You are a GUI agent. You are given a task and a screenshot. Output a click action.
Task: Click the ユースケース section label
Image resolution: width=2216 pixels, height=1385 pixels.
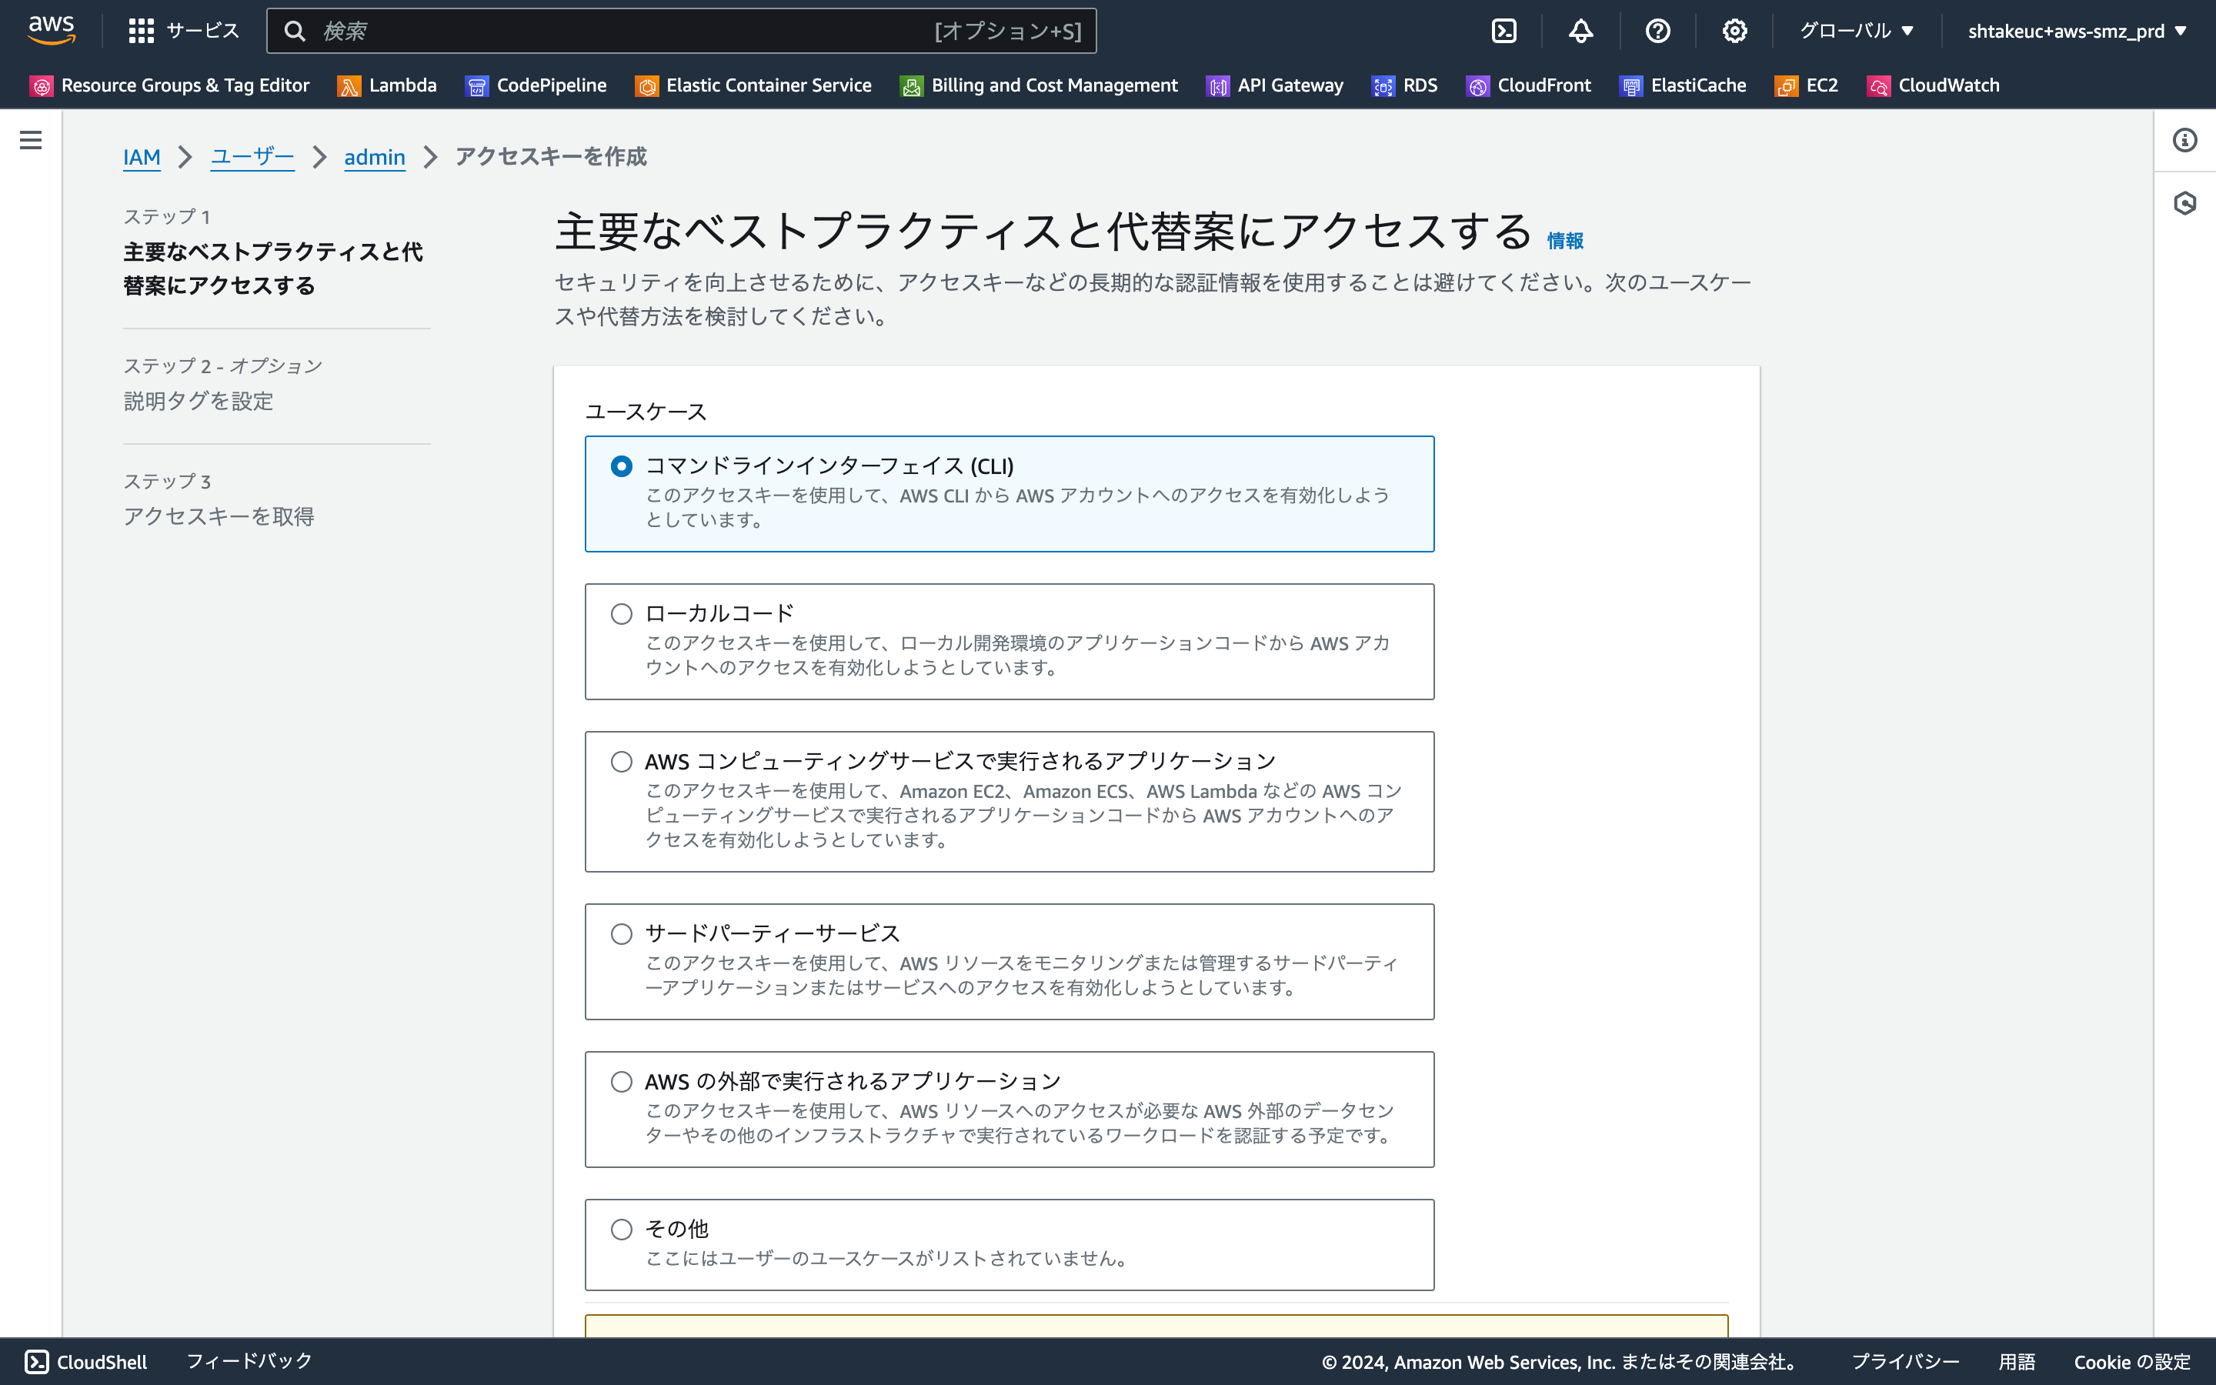click(646, 412)
